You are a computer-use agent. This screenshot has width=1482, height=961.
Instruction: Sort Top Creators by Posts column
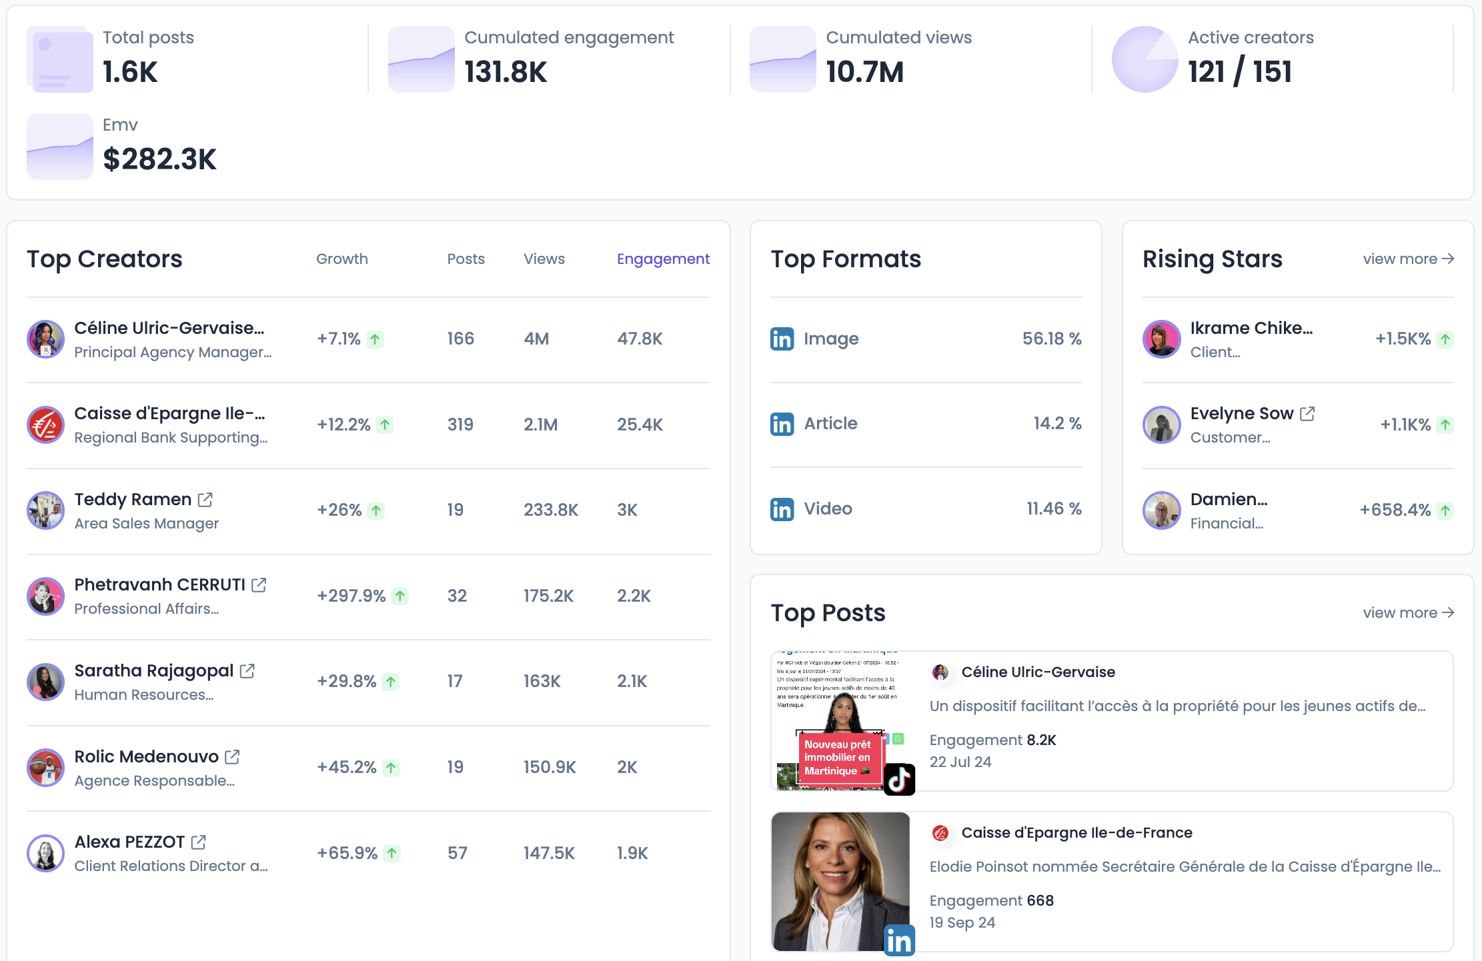[466, 259]
